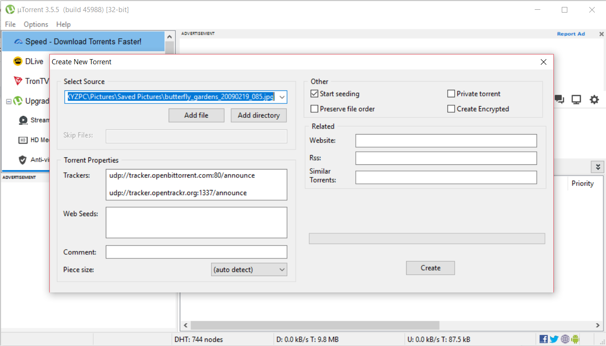The height and width of the screenshot is (346, 606).
Task: Click the right arrow of the horizontal scrollbar
Action: [x=598, y=325]
